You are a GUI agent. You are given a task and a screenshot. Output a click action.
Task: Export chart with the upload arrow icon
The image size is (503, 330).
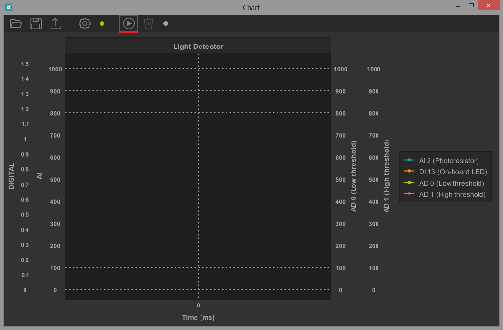pyautogui.click(x=55, y=24)
